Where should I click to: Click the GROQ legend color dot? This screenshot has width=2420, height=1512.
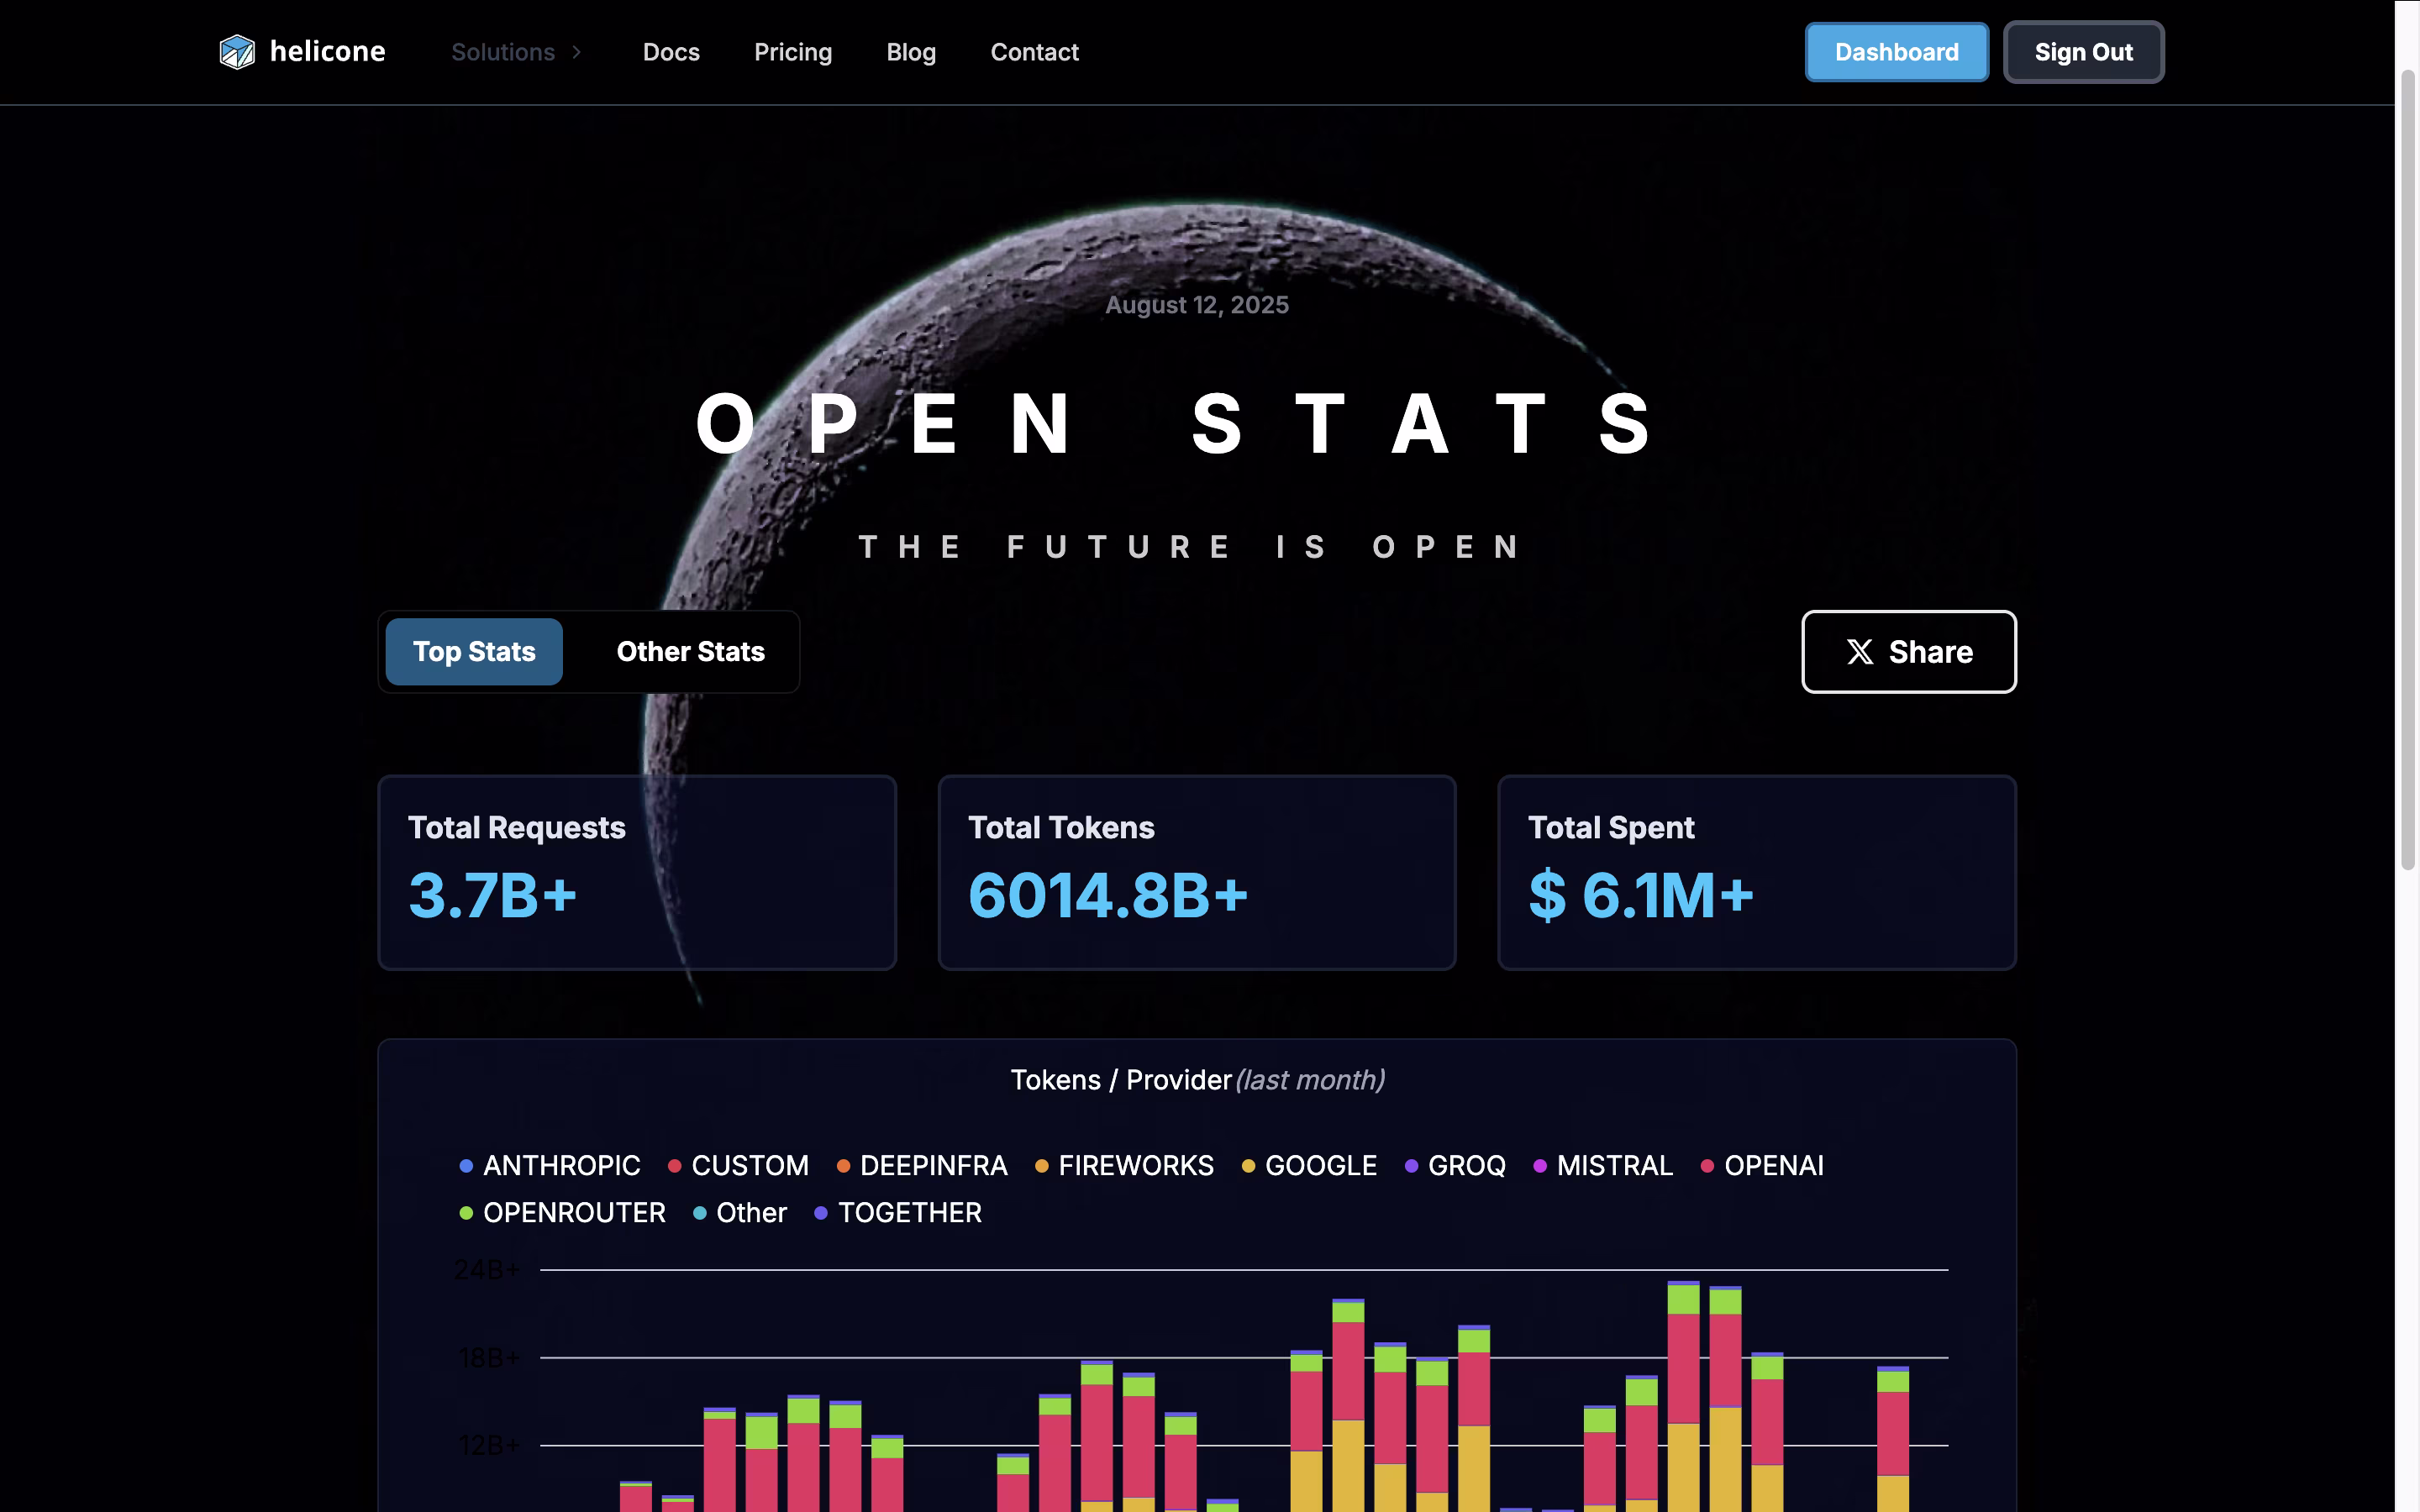[x=1411, y=1166]
